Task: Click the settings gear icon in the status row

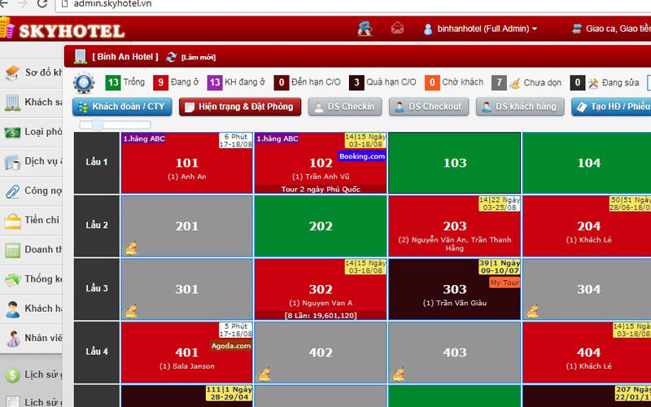Action: pyautogui.click(x=84, y=82)
